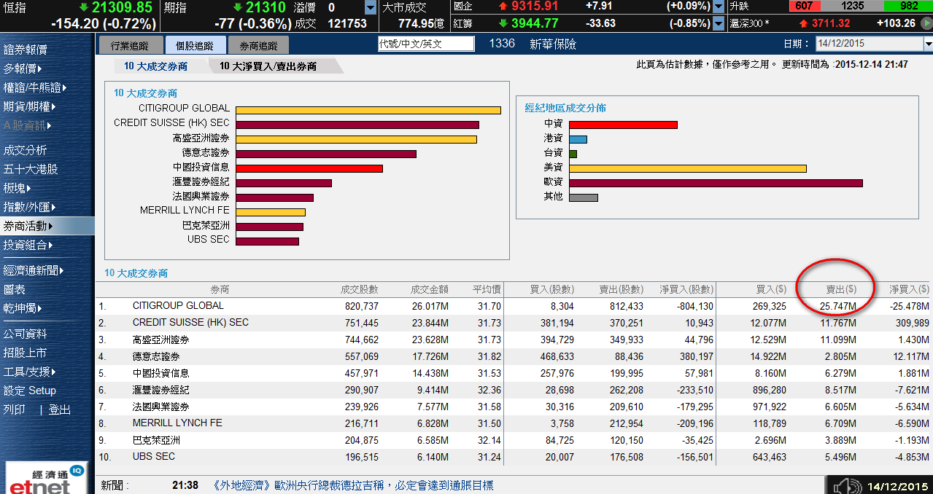The width and height of the screenshot is (933, 494).
Task: Click the 淨買入(股數) column header
Action: pos(686,289)
